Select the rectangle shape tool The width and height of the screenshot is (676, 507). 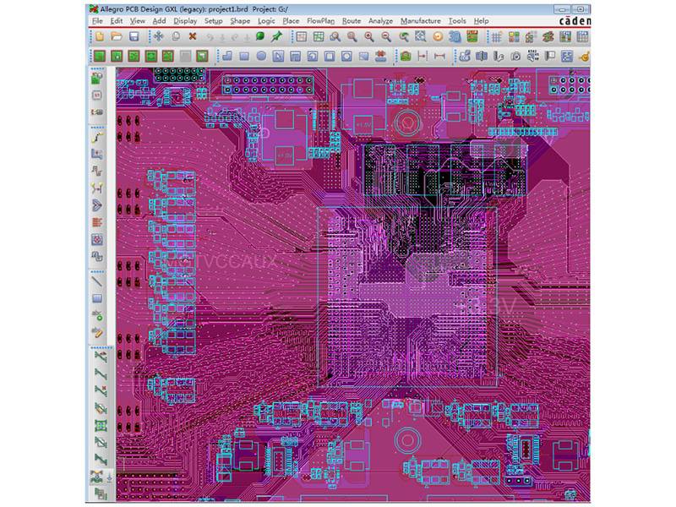[243, 56]
